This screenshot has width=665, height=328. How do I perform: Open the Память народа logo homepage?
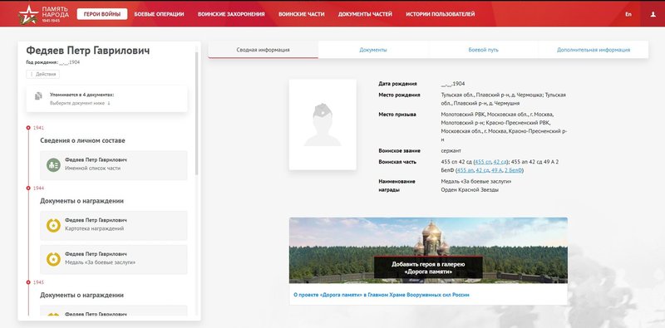44,14
